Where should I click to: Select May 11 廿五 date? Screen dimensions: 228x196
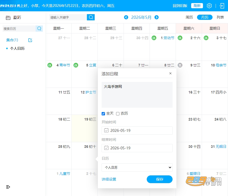64,92
